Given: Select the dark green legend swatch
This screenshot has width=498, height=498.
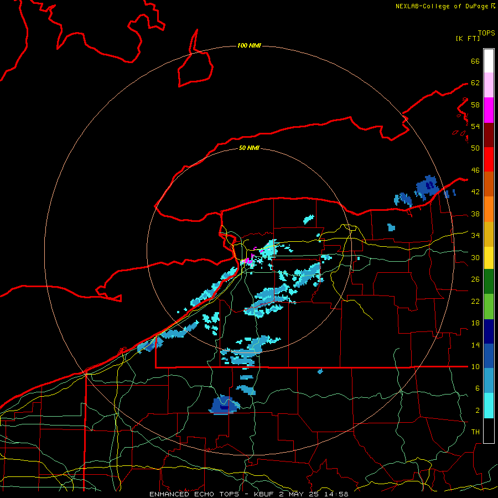Looking at the screenshot, I should 489,282.
